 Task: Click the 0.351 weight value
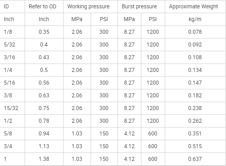coord(195,133)
